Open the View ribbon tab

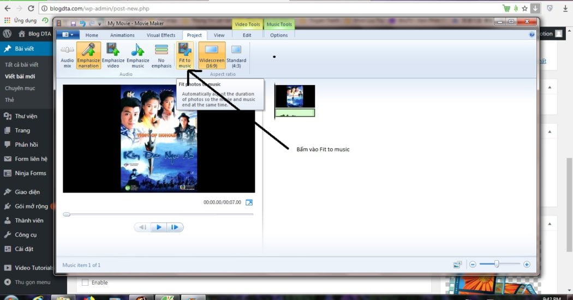[219, 35]
